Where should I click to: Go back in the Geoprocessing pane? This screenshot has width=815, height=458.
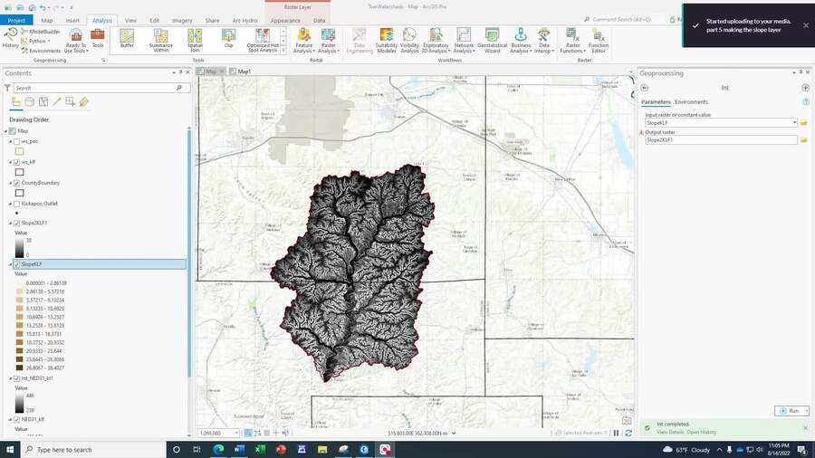(x=645, y=88)
